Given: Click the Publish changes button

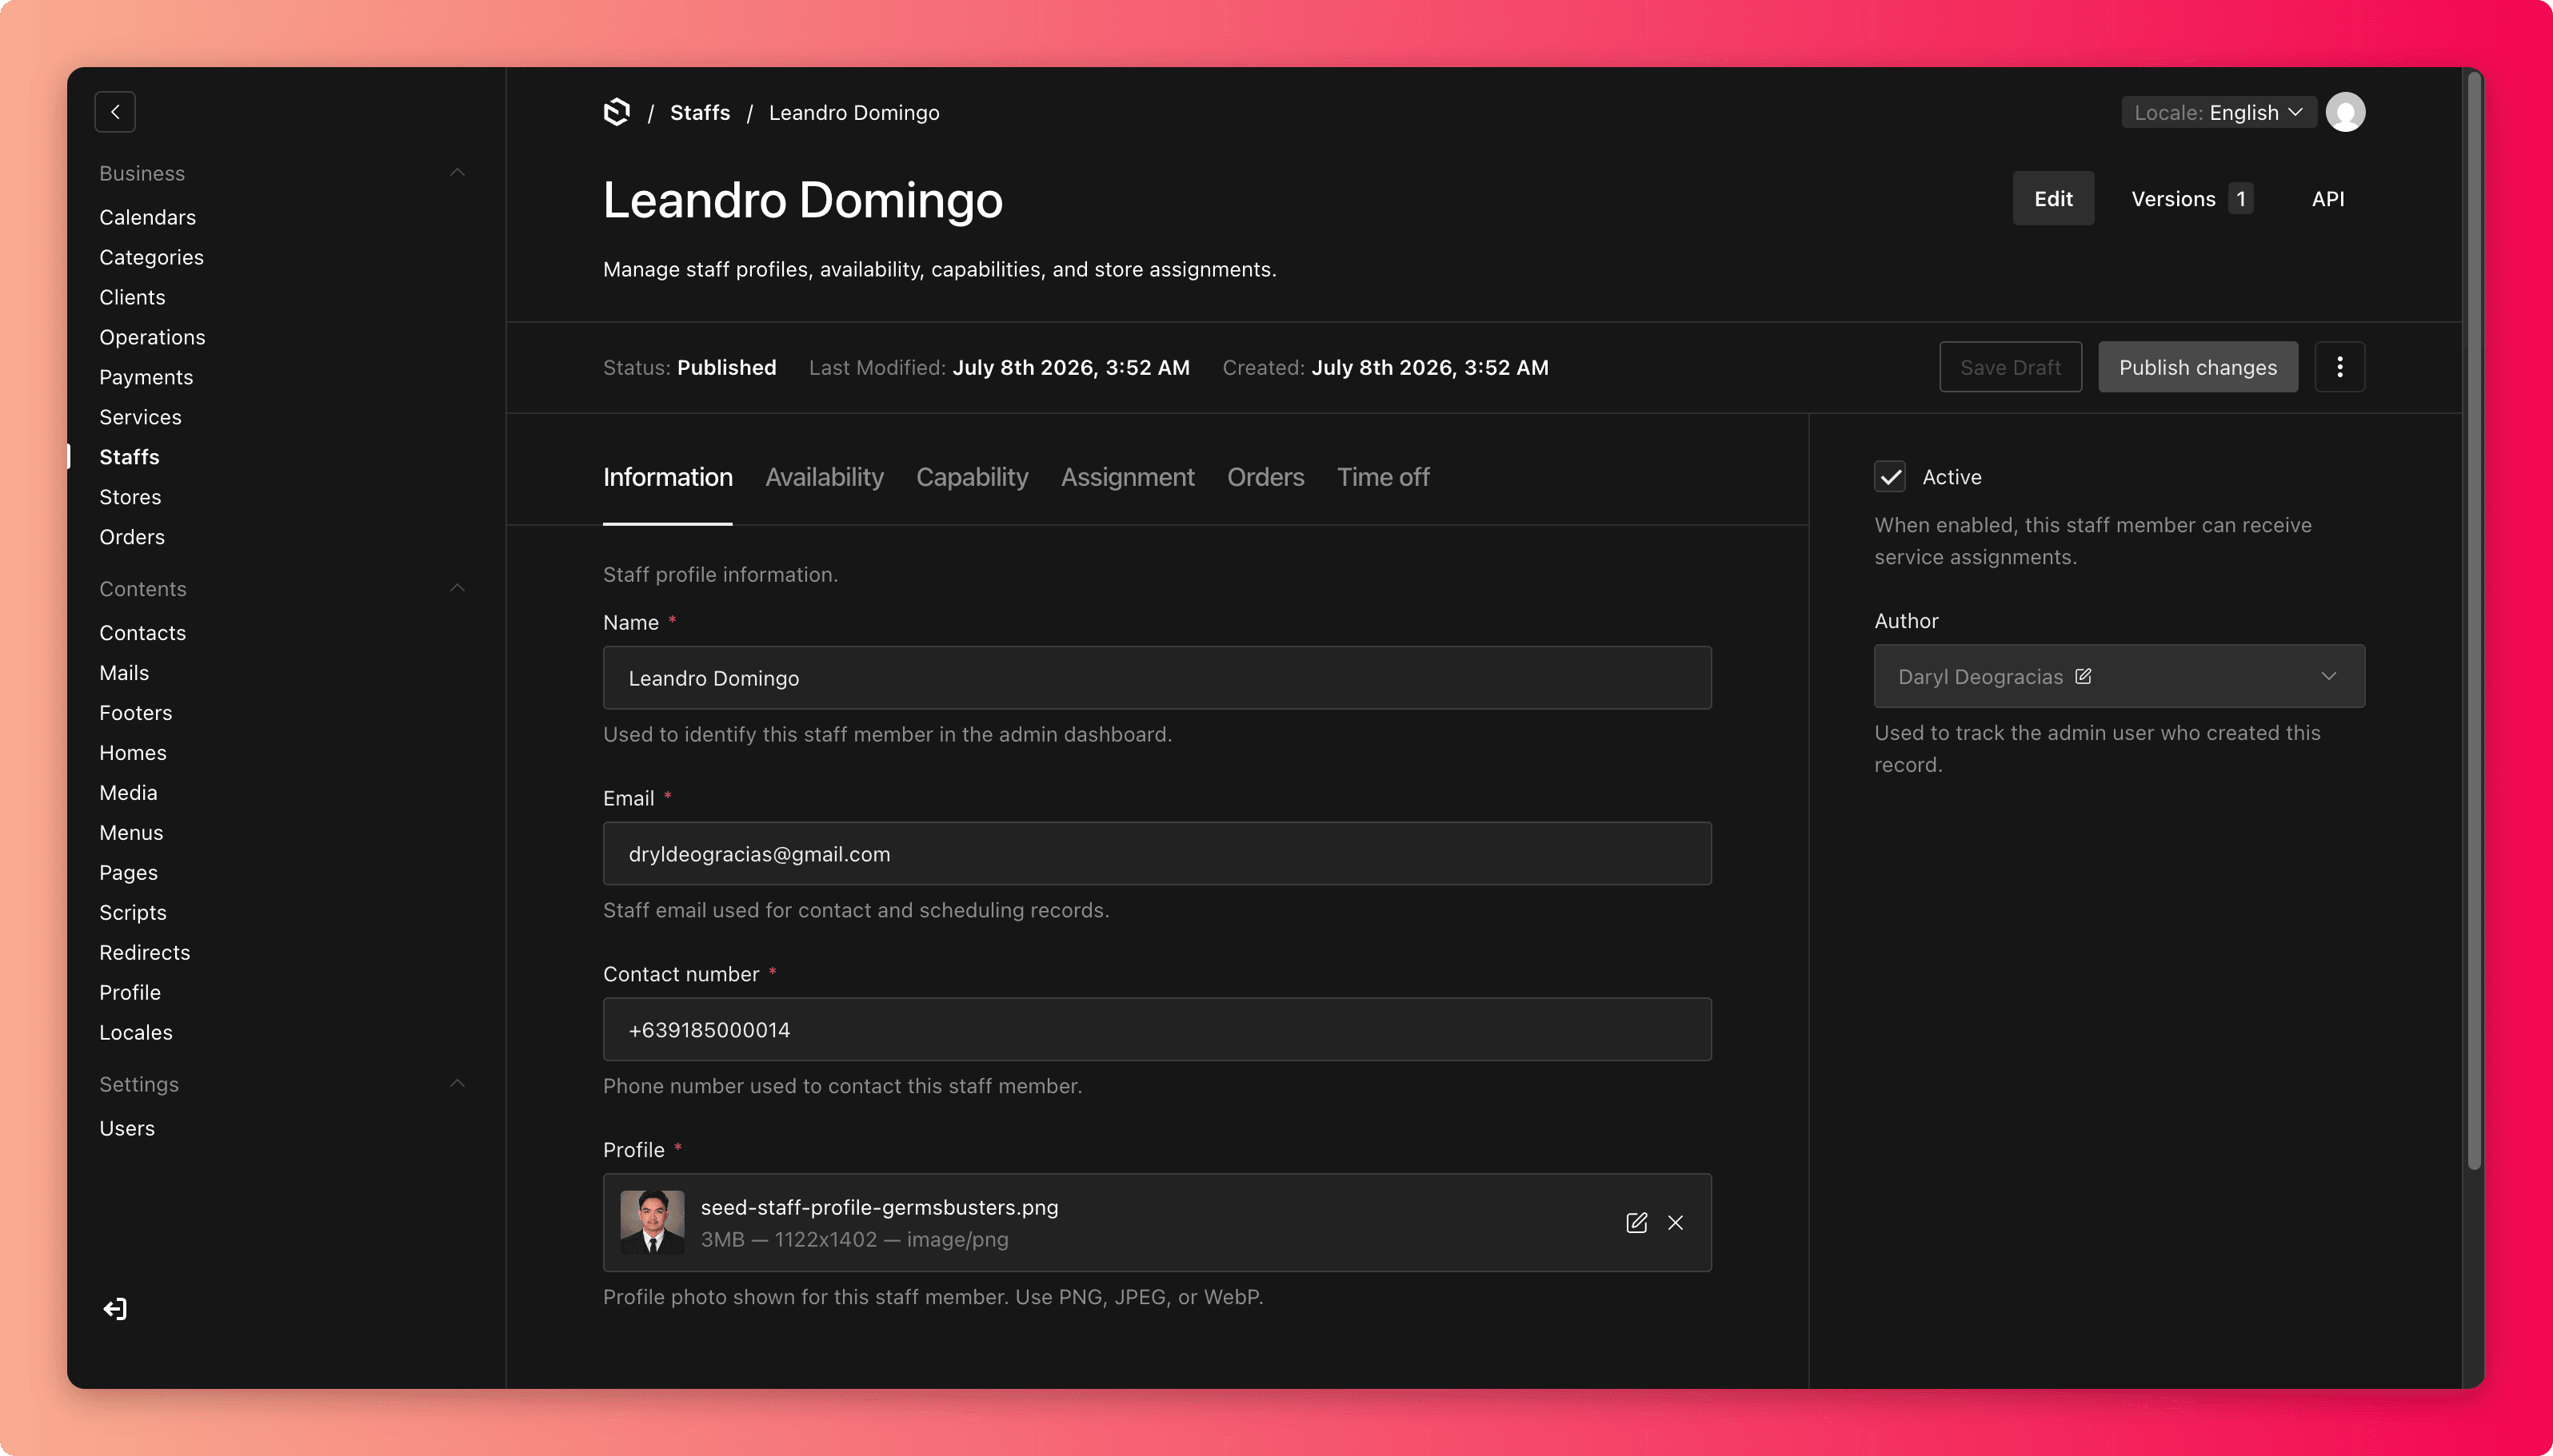Looking at the screenshot, I should pos(2197,367).
